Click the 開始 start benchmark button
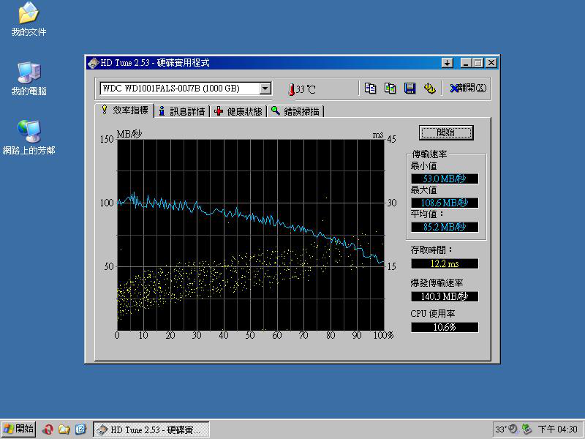 [446, 132]
